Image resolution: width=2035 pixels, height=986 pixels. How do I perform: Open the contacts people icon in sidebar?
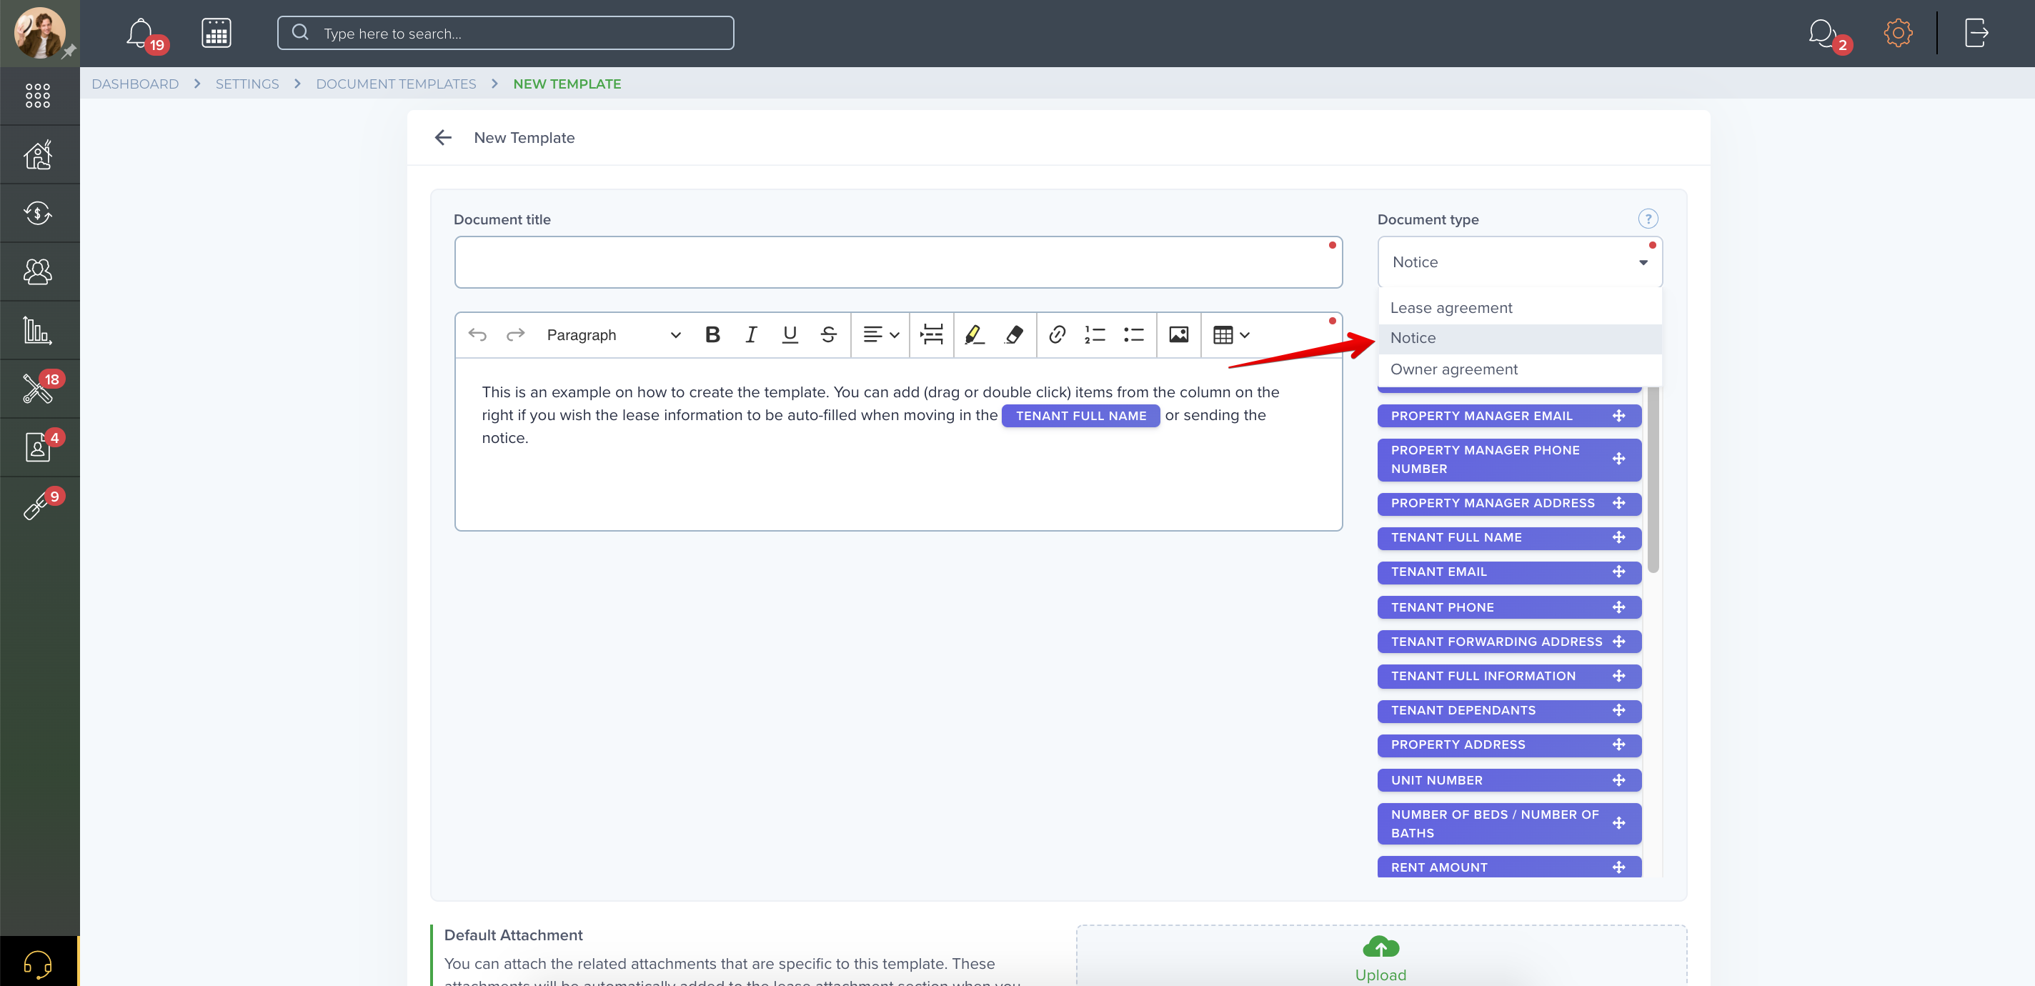pyautogui.click(x=38, y=272)
